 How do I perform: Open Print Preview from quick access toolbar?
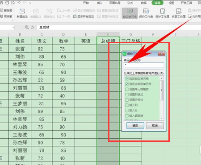[x=13, y=3]
